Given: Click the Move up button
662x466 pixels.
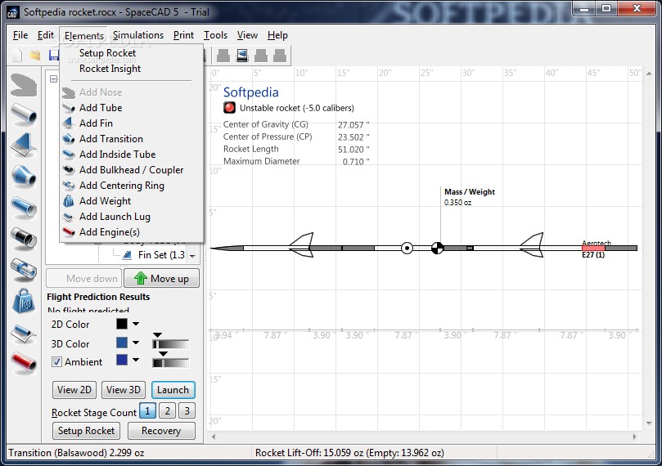Looking at the screenshot, I should 162,278.
